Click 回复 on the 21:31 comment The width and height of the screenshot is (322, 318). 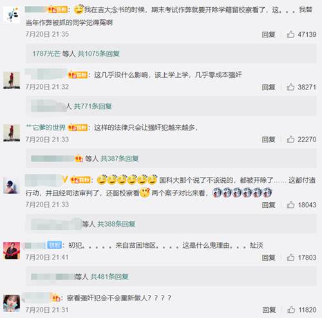coord(269,310)
